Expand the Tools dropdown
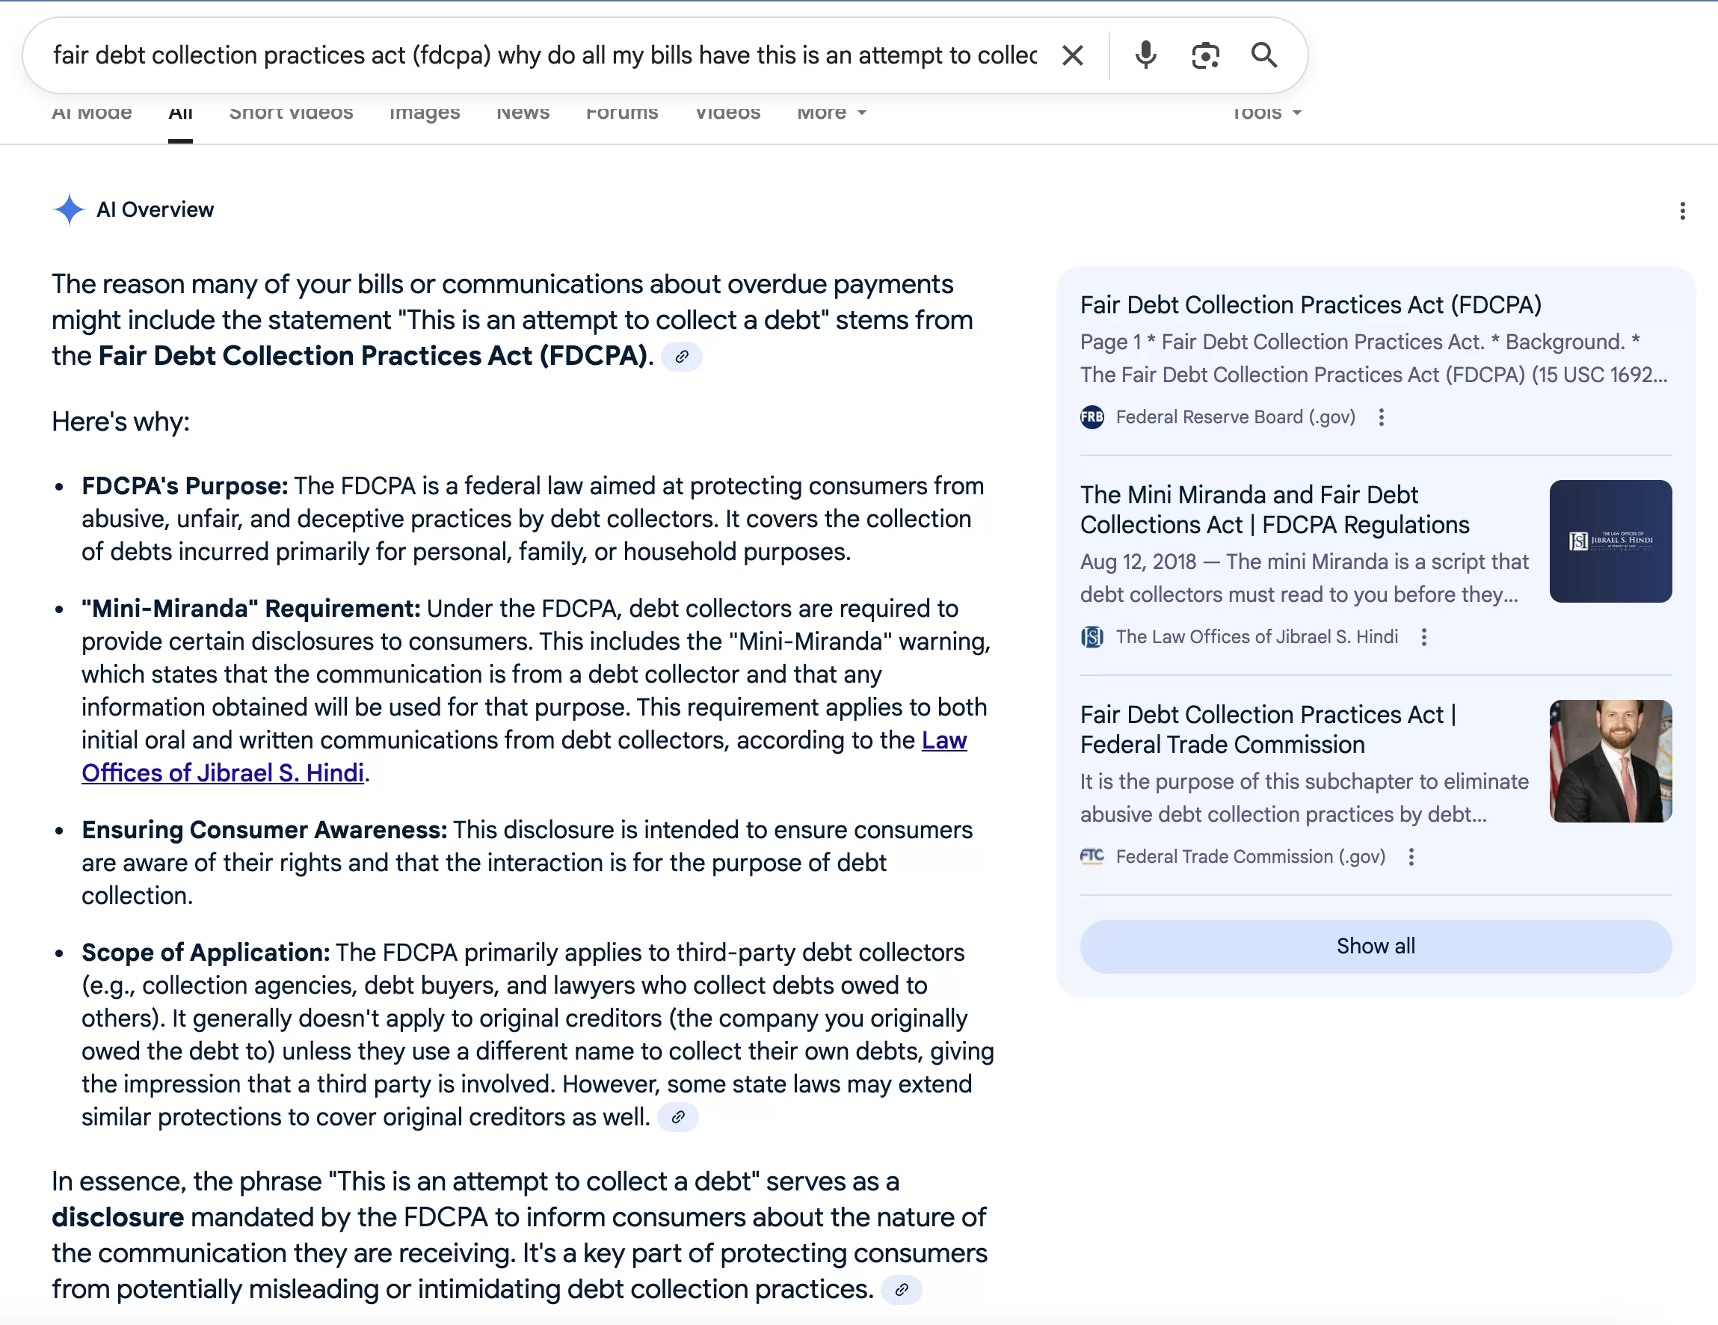 click(x=1266, y=114)
